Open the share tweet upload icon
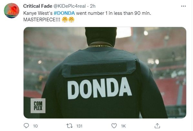 [x=157, y=126]
